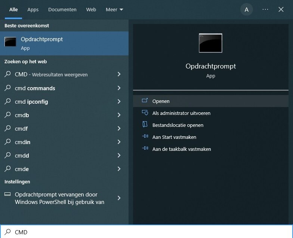The image size is (293, 238).
Task: Click the magnifier icon beside cmdin
Action: coord(7,141)
